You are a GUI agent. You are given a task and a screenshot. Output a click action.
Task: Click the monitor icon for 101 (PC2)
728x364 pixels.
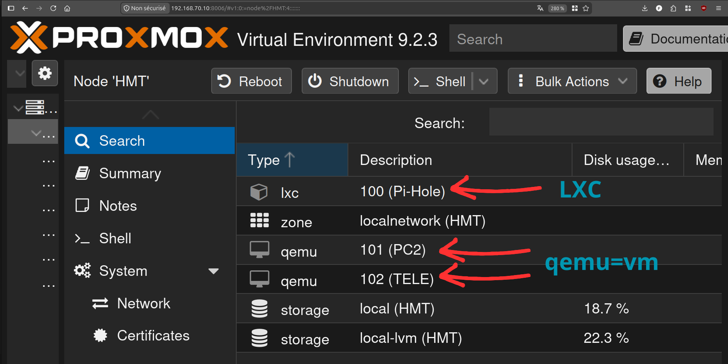(259, 250)
